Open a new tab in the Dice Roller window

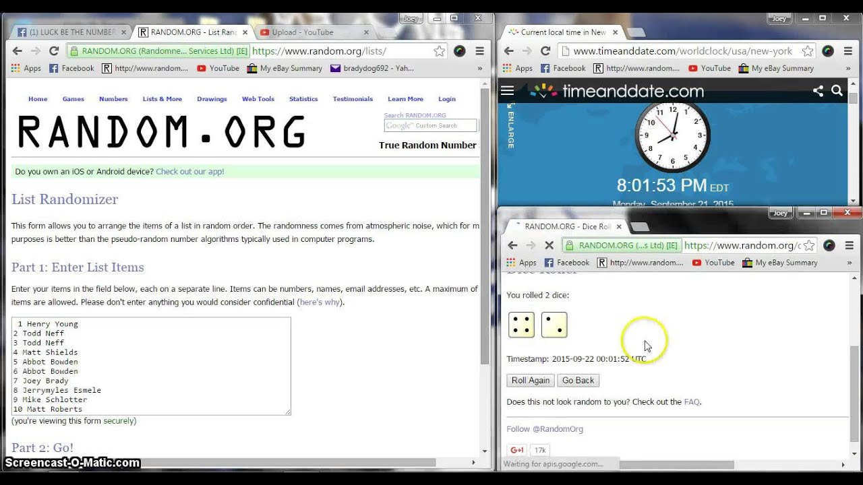[x=639, y=226]
